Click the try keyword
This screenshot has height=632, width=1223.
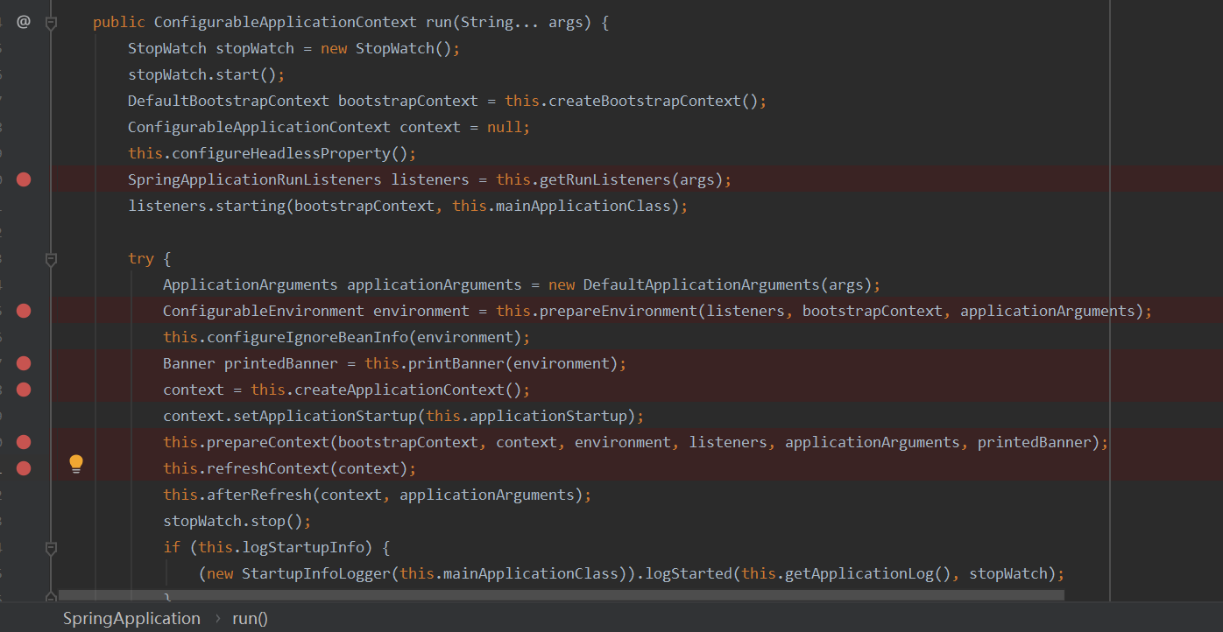click(141, 258)
